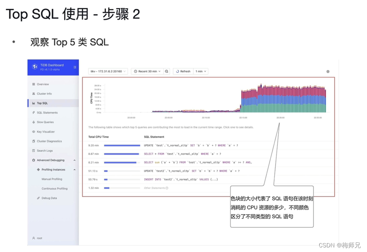This screenshot has width=367, height=252.
Task: Open the Overview page
Action: coord(53,84)
